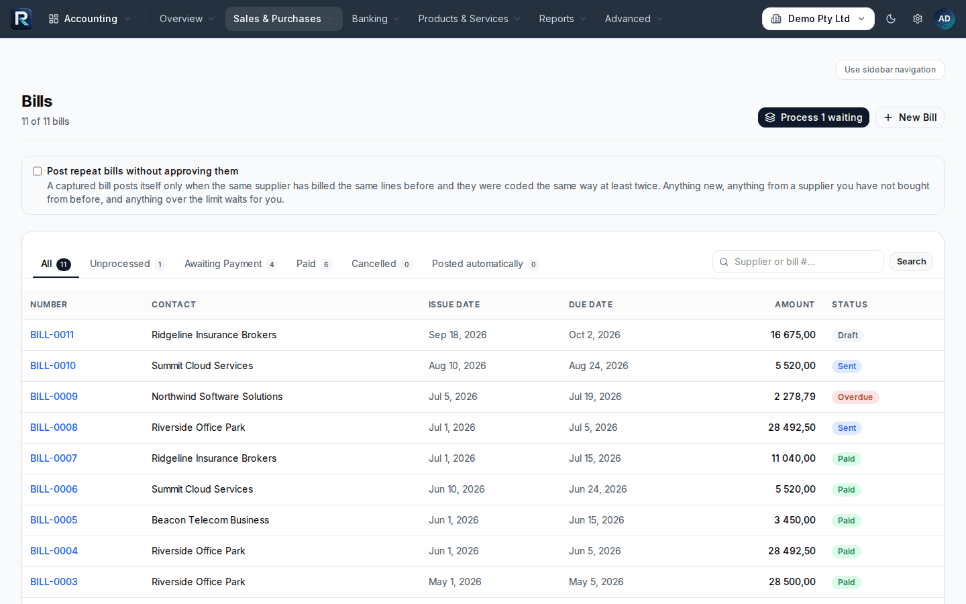Click the Overdue status badge
This screenshot has width=966, height=604.
tap(855, 397)
